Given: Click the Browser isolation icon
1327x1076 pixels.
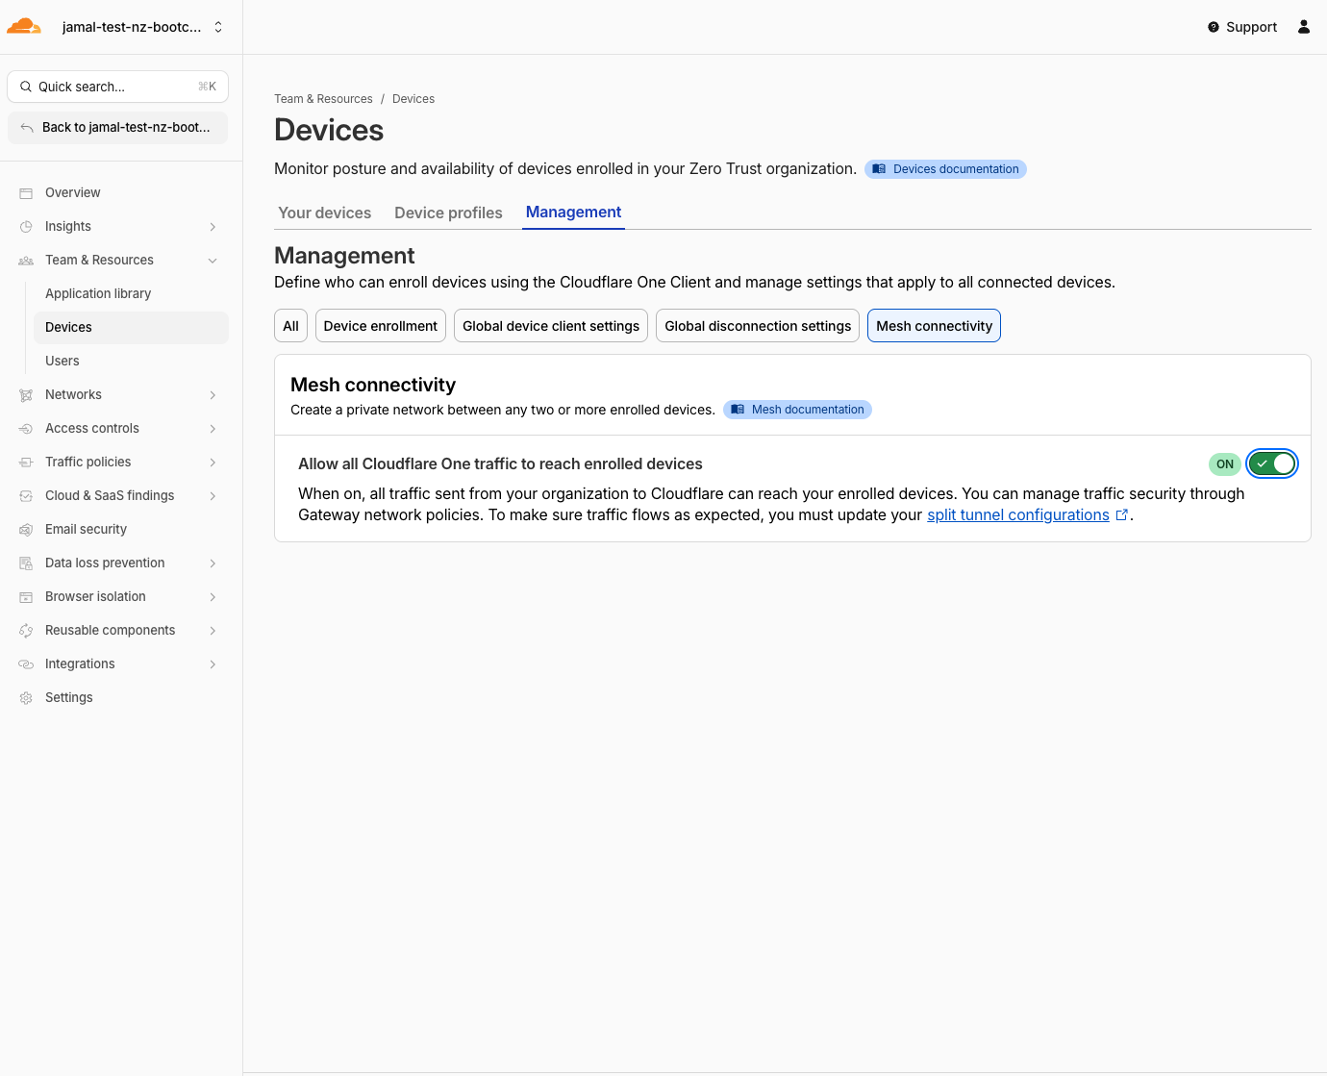Looking at the screenshot, I should click(26, 597).
